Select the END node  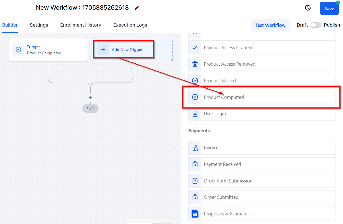[90, 109]
